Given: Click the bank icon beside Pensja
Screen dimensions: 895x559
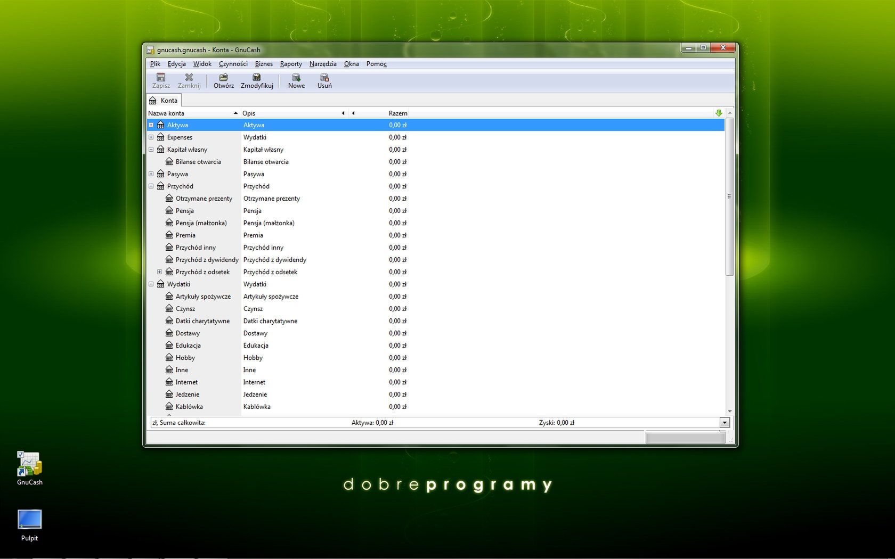Looking at the screenshot, I should click(169, 211).
